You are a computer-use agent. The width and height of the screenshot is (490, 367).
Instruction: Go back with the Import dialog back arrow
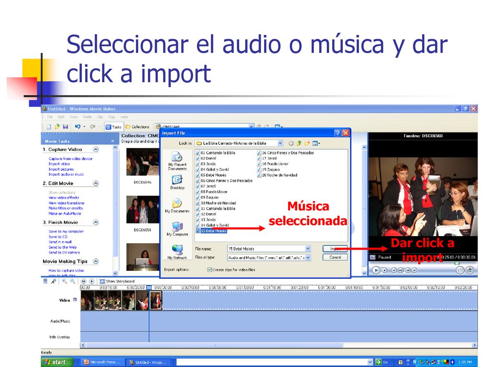(291, 143)
